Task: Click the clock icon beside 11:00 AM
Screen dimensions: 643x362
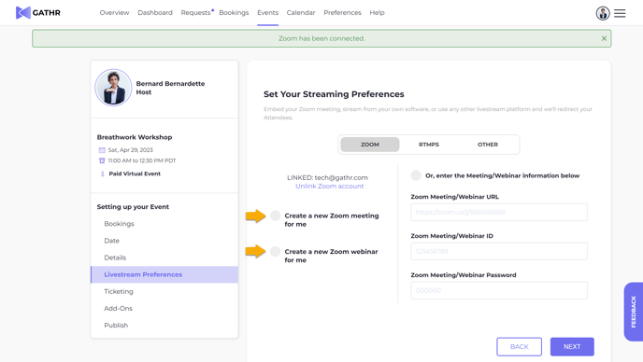Action: coord(102,160)
